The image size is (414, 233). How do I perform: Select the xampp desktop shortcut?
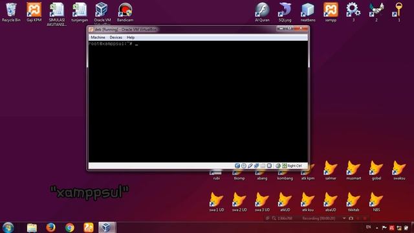tap(331, 12)
